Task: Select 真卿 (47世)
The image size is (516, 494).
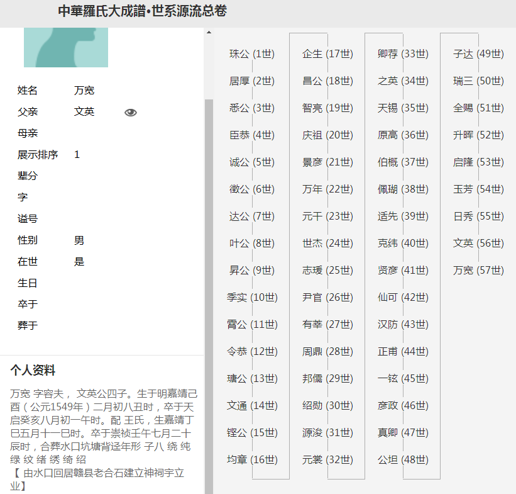Action: click(403, 432)
